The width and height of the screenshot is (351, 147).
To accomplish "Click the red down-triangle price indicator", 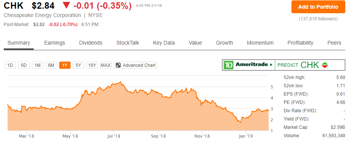I will (66, 6).
